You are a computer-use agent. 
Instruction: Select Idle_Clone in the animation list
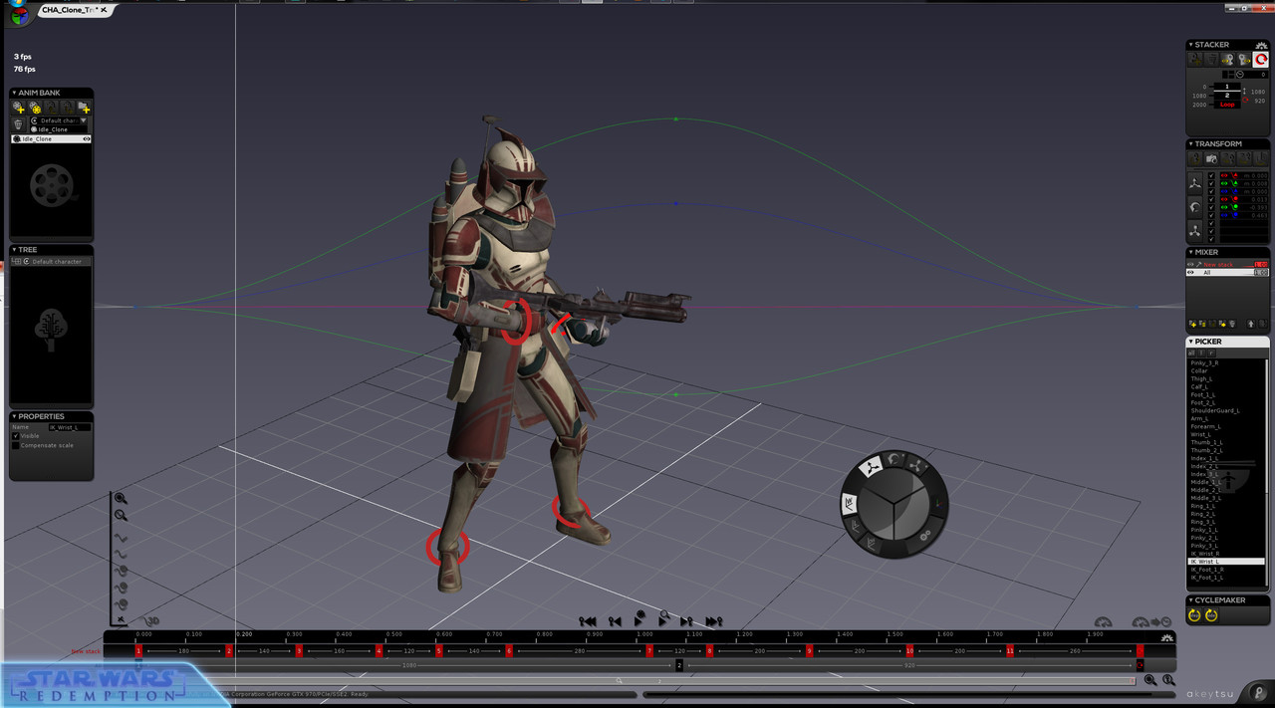point(51,138)
